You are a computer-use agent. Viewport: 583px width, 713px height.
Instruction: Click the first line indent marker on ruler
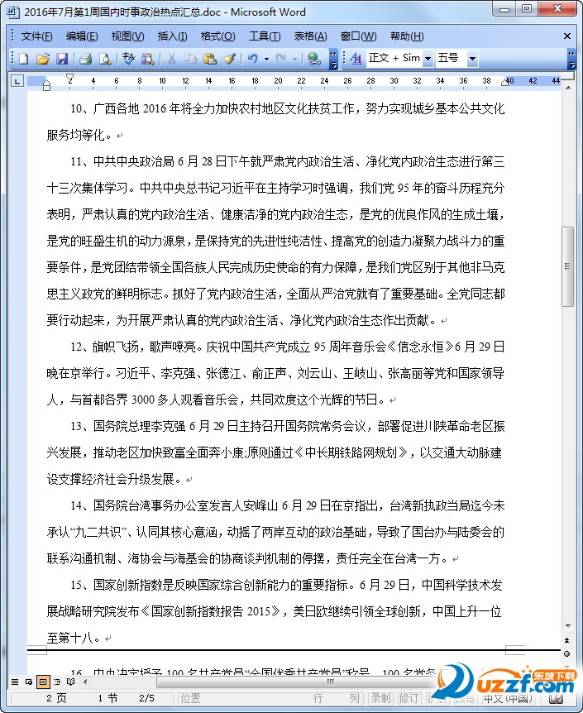pyautogui.click(x=69, y=79)
